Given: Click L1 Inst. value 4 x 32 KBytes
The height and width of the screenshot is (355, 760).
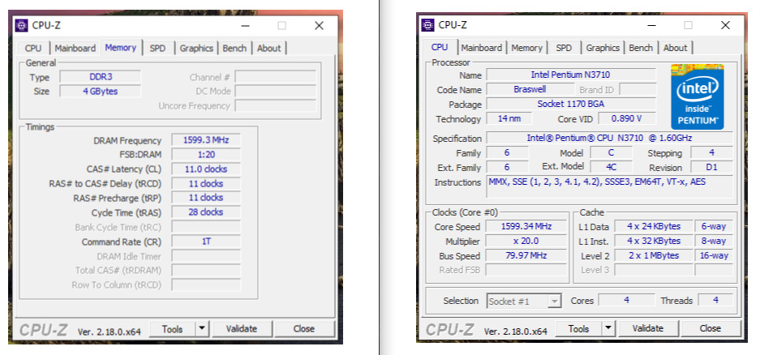Looking at the screenshot, I should [654, 241].
